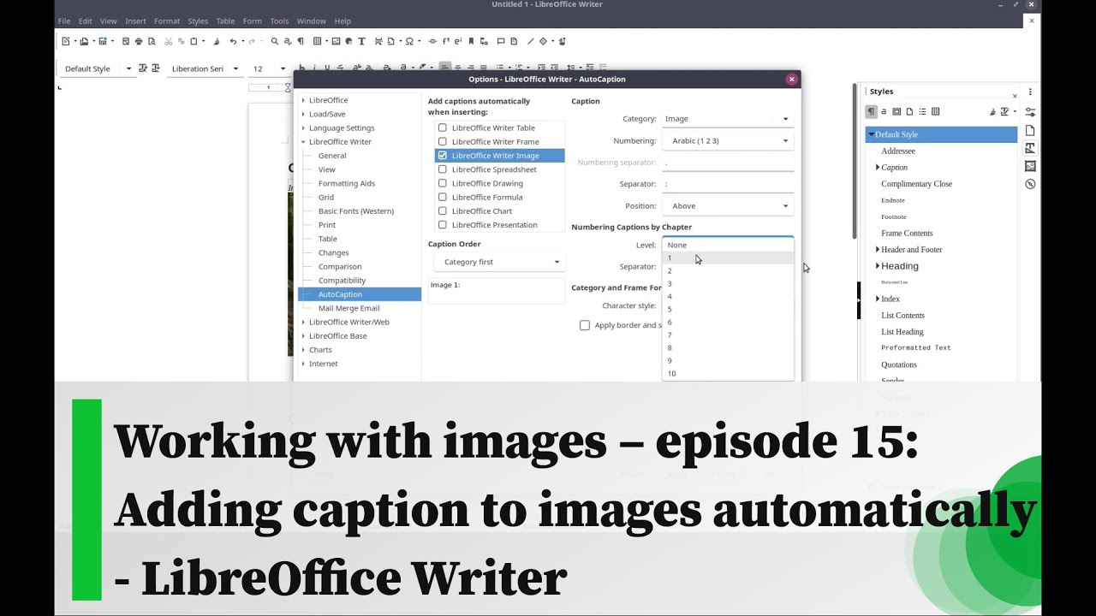This screenshot has width=1096, height=616.
Task: Click the New document toolbar icon
Action: click(x=65, y=41)
